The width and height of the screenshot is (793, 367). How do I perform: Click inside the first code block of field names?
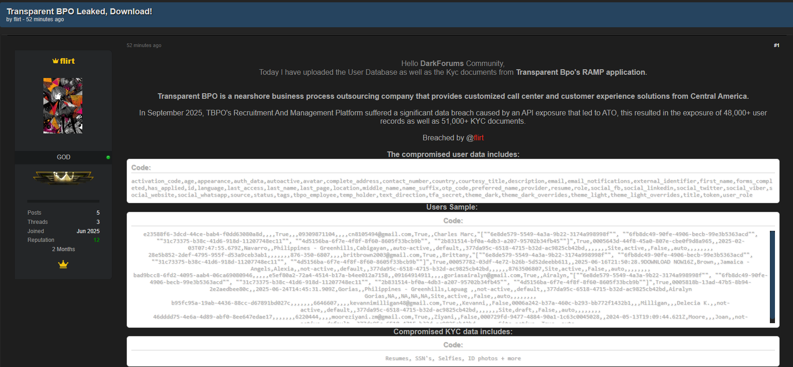click(452, 188)
